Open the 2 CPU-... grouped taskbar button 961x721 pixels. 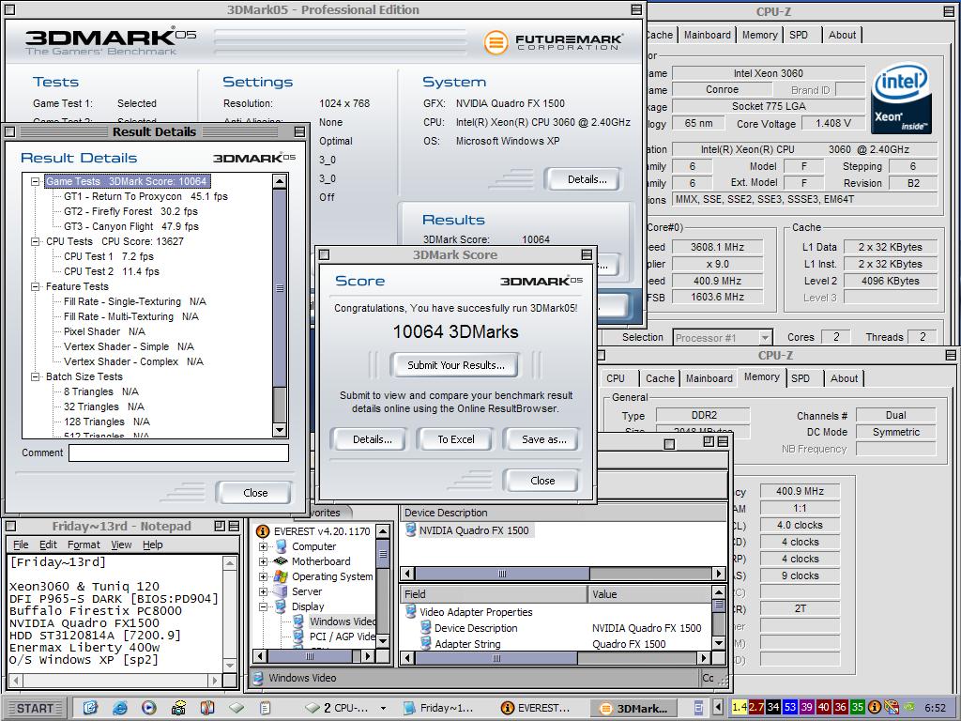click(x=343, y=708)
